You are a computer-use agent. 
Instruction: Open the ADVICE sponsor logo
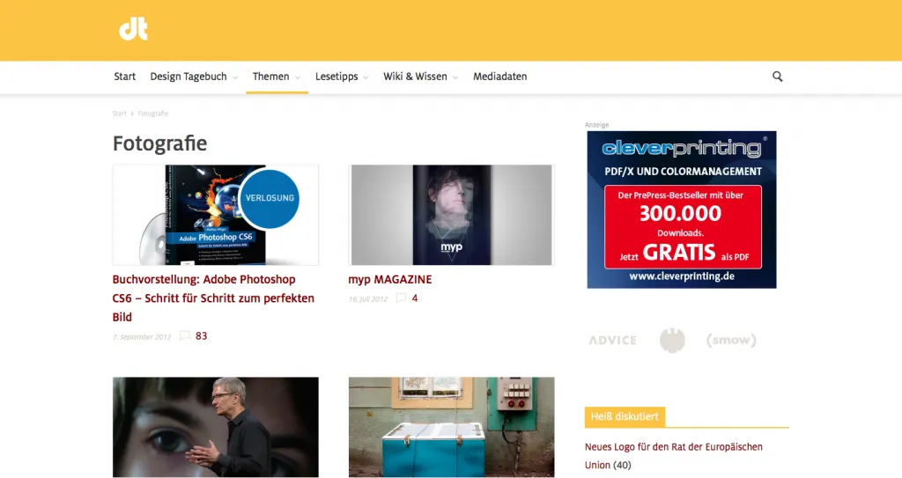[613, 341]
